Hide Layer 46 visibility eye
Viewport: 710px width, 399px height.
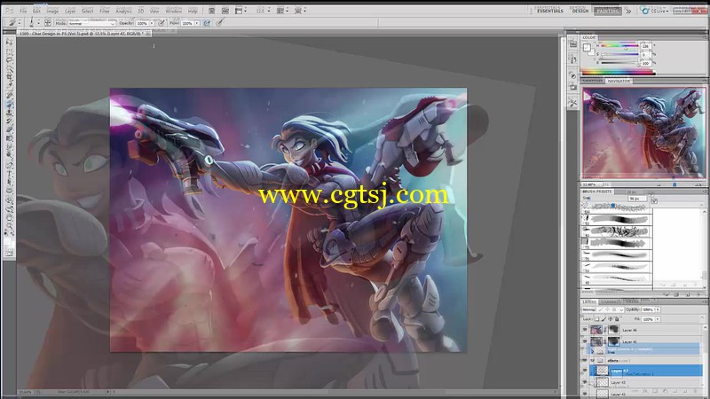[x=585, y=330]
